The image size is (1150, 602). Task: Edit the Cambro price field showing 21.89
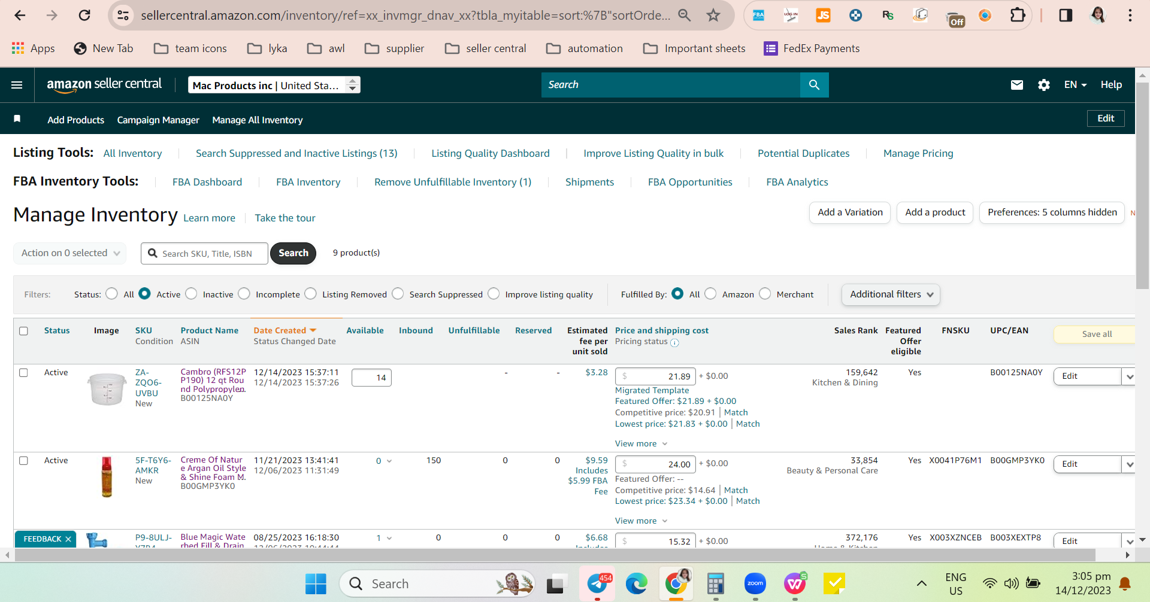pos(656,376)
